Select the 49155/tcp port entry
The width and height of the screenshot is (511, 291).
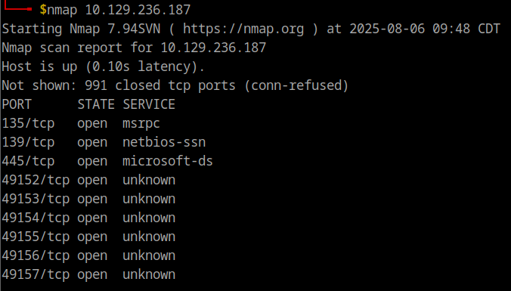coord(36,237)
